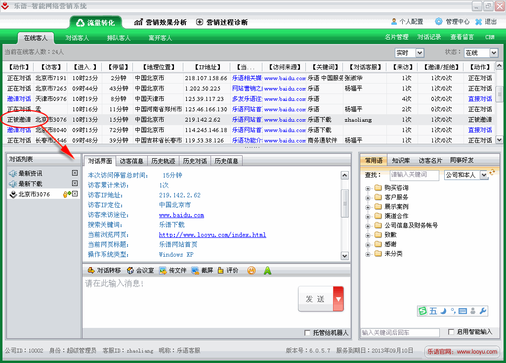Viewport: 506px width, 363px height.
Task: Click the 对话转移 transfer icon
Action: click(x=91, y=271)
